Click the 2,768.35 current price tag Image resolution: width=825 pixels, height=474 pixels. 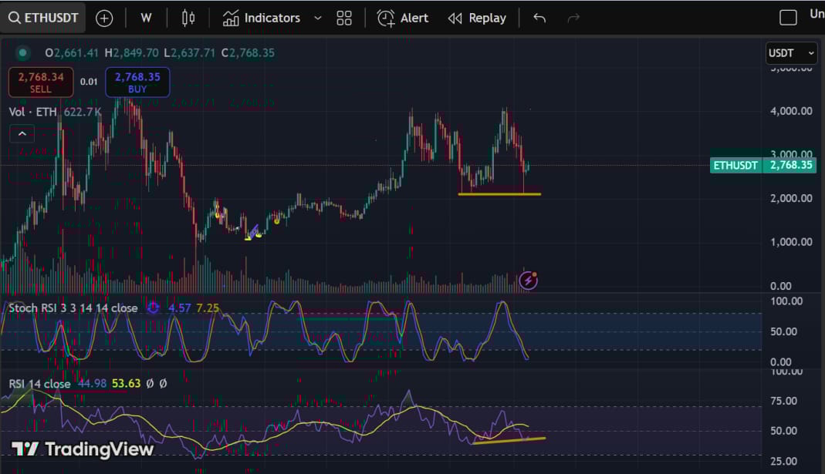point(791,165)
